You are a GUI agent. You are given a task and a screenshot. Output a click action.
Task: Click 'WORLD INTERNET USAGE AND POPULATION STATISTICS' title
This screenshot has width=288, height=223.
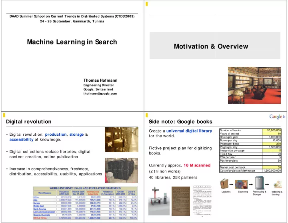tap(85, 188)
